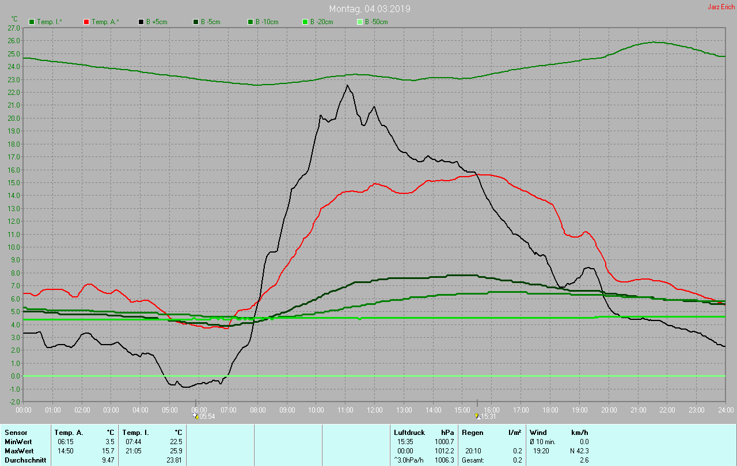The width and height of the screenshot is (737, 466).
Task: Click the maximum pressure value '1012.2'
Action: click(444, 451)
